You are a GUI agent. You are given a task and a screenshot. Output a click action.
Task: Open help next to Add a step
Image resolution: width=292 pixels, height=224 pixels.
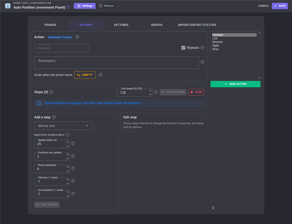[54, 117]
